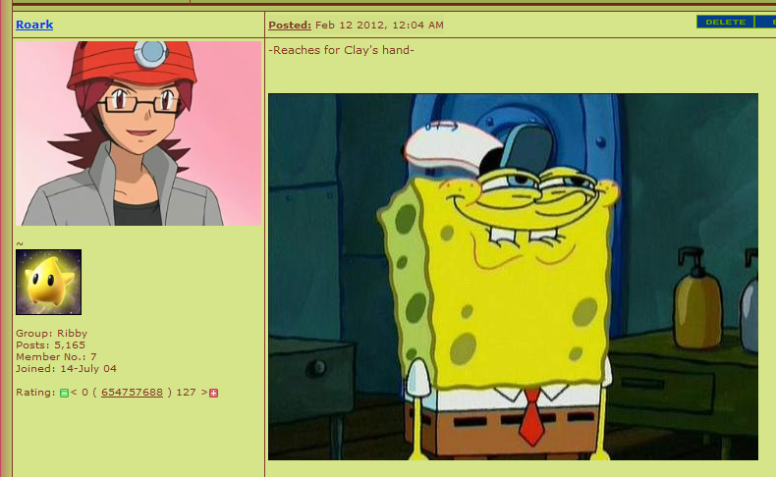The image size is (776, 477).
Task: Open the yellow star award image
Action: tap(48, 282)
